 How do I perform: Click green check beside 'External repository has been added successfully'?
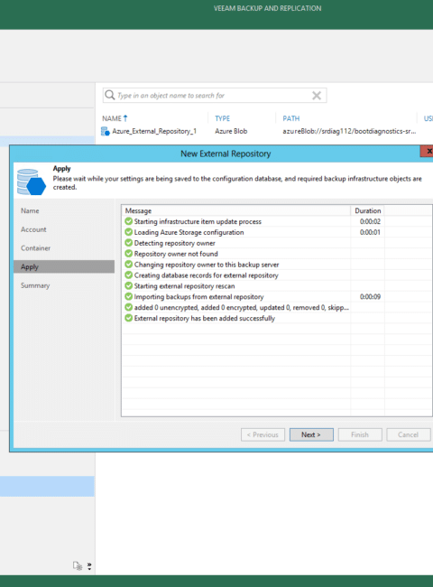click(129, 318)
